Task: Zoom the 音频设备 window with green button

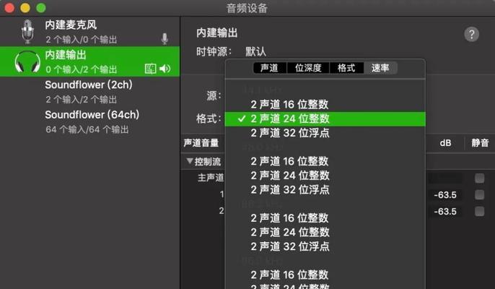Action: coord(41,8)
